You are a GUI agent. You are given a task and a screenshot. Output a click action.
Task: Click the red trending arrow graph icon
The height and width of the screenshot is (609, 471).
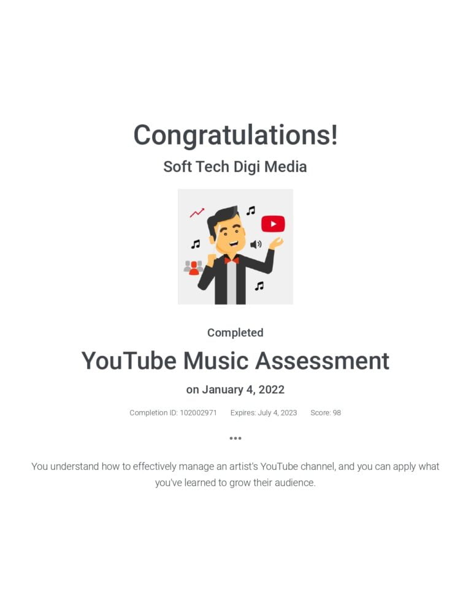tap(197, 213)
